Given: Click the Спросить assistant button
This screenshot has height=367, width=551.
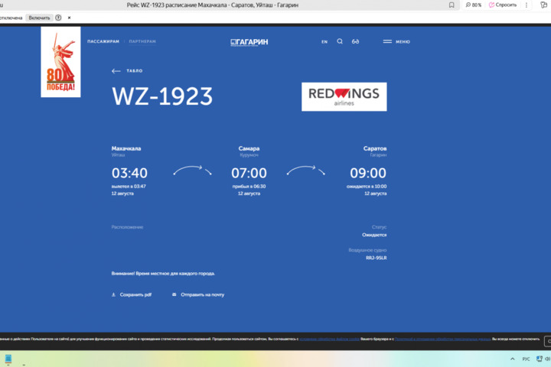Looking at the screenshot, I should [x=503, y=5].
